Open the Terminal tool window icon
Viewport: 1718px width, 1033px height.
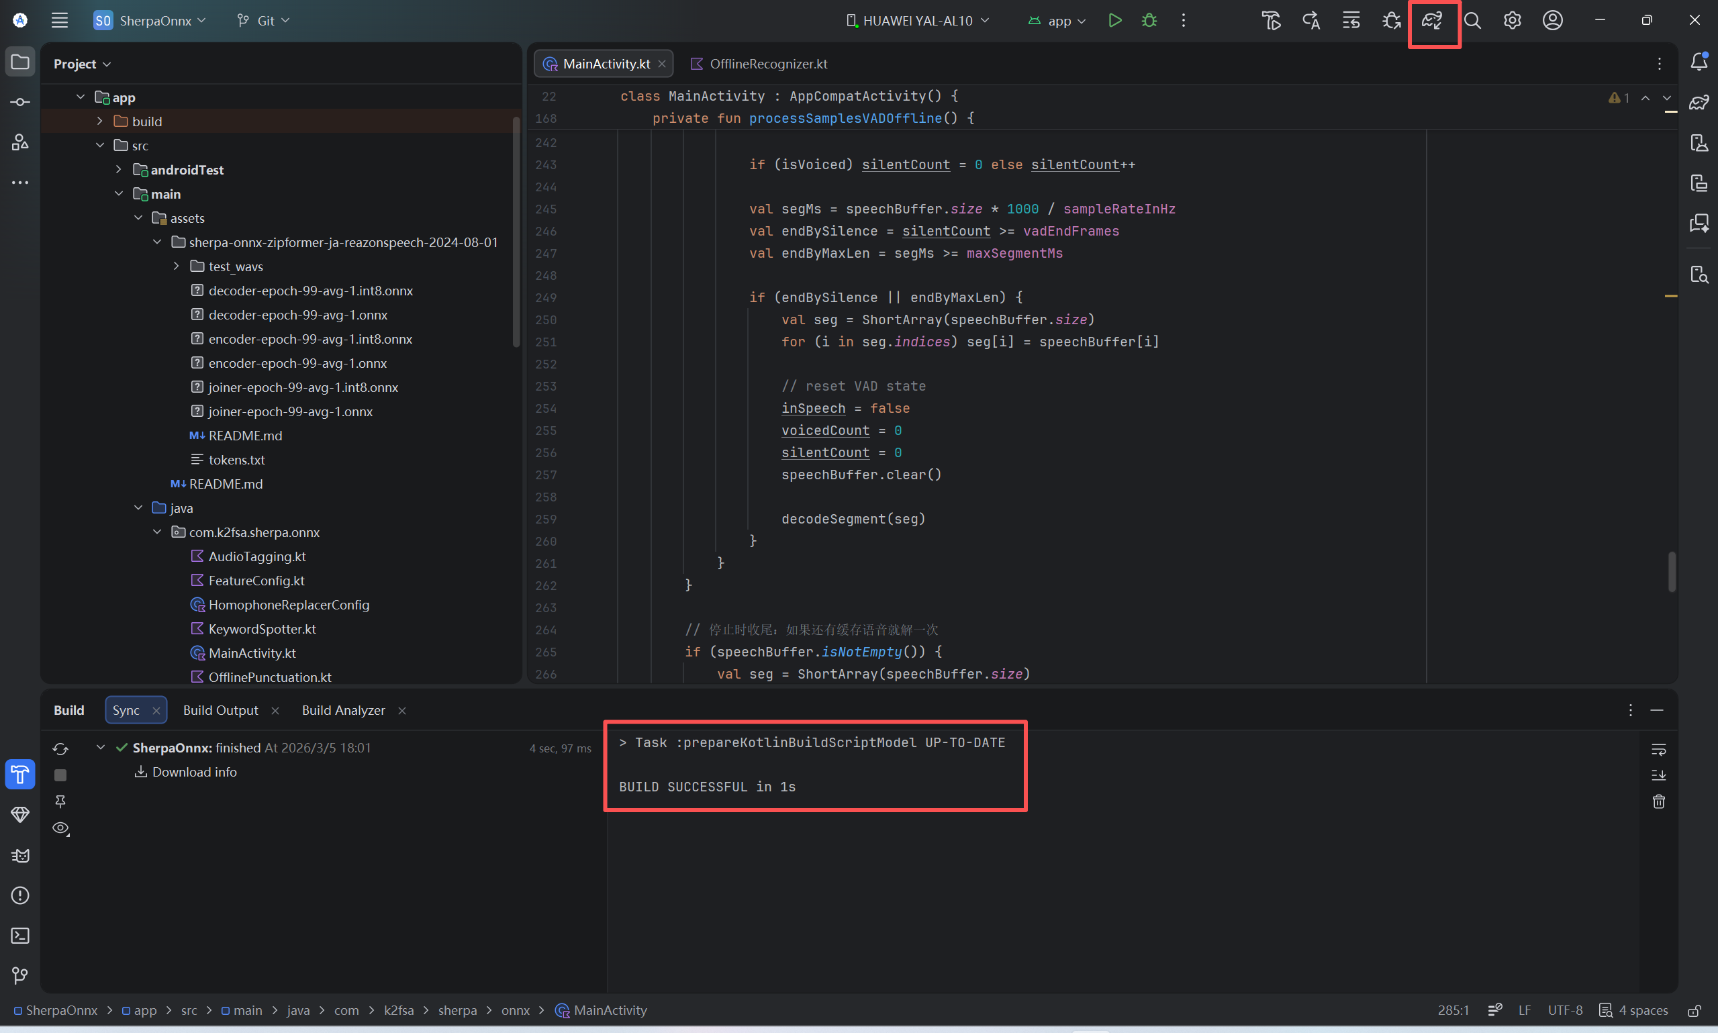[20, 936]
